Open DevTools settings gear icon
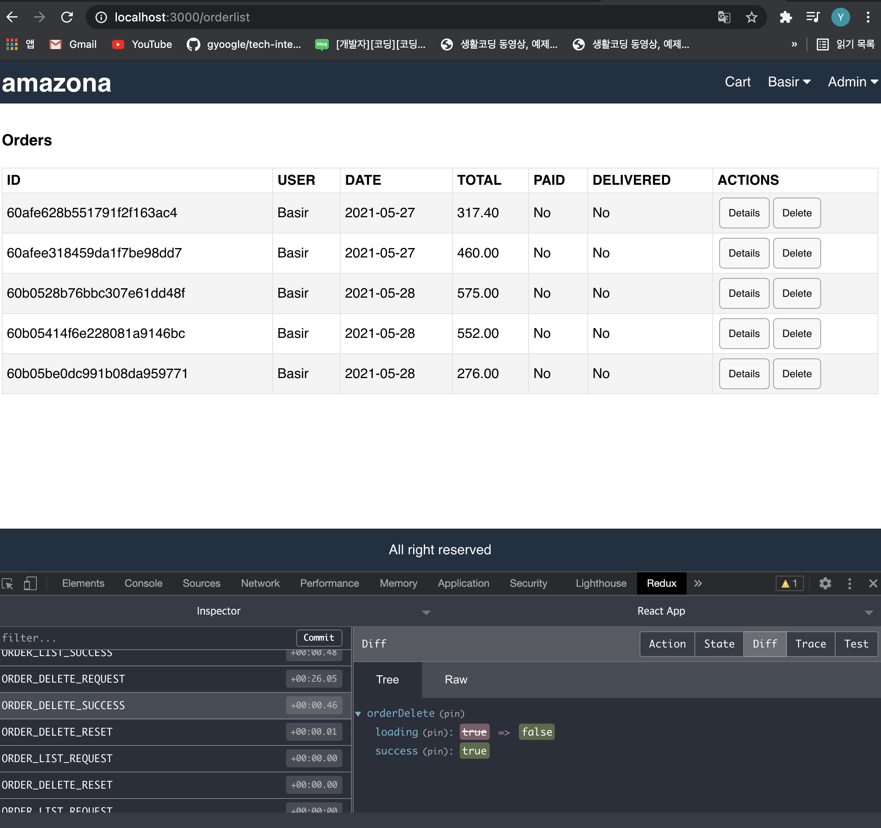 click(825, 583)
